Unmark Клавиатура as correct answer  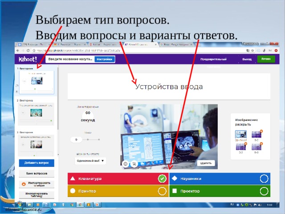tap(162, 178)
